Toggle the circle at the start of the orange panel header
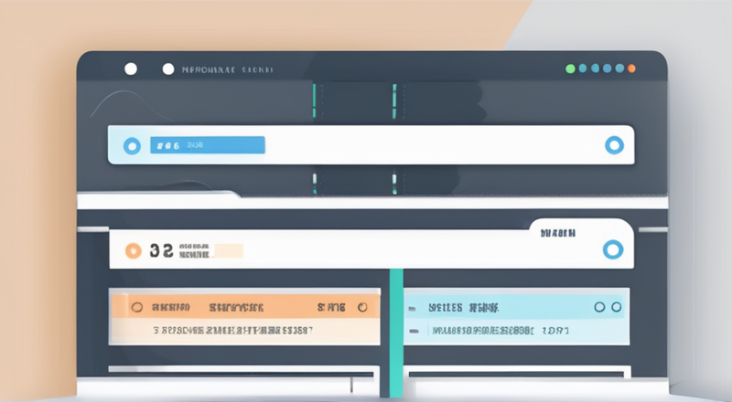The height and width of the screenshot is (402, 732). tap(136, 307)
